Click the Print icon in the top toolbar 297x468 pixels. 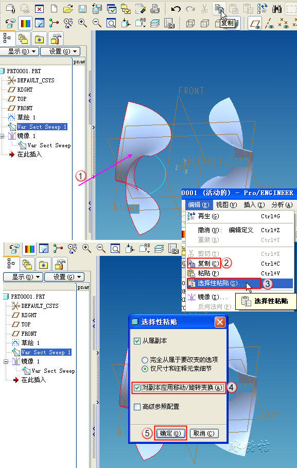pos(154,9)
